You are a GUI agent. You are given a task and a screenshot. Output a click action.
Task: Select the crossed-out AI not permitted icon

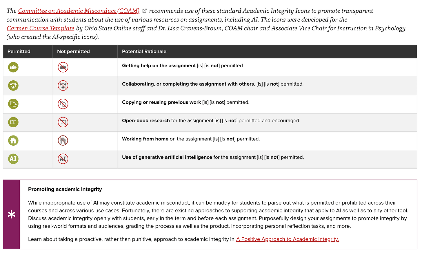(x=63, y=159)
